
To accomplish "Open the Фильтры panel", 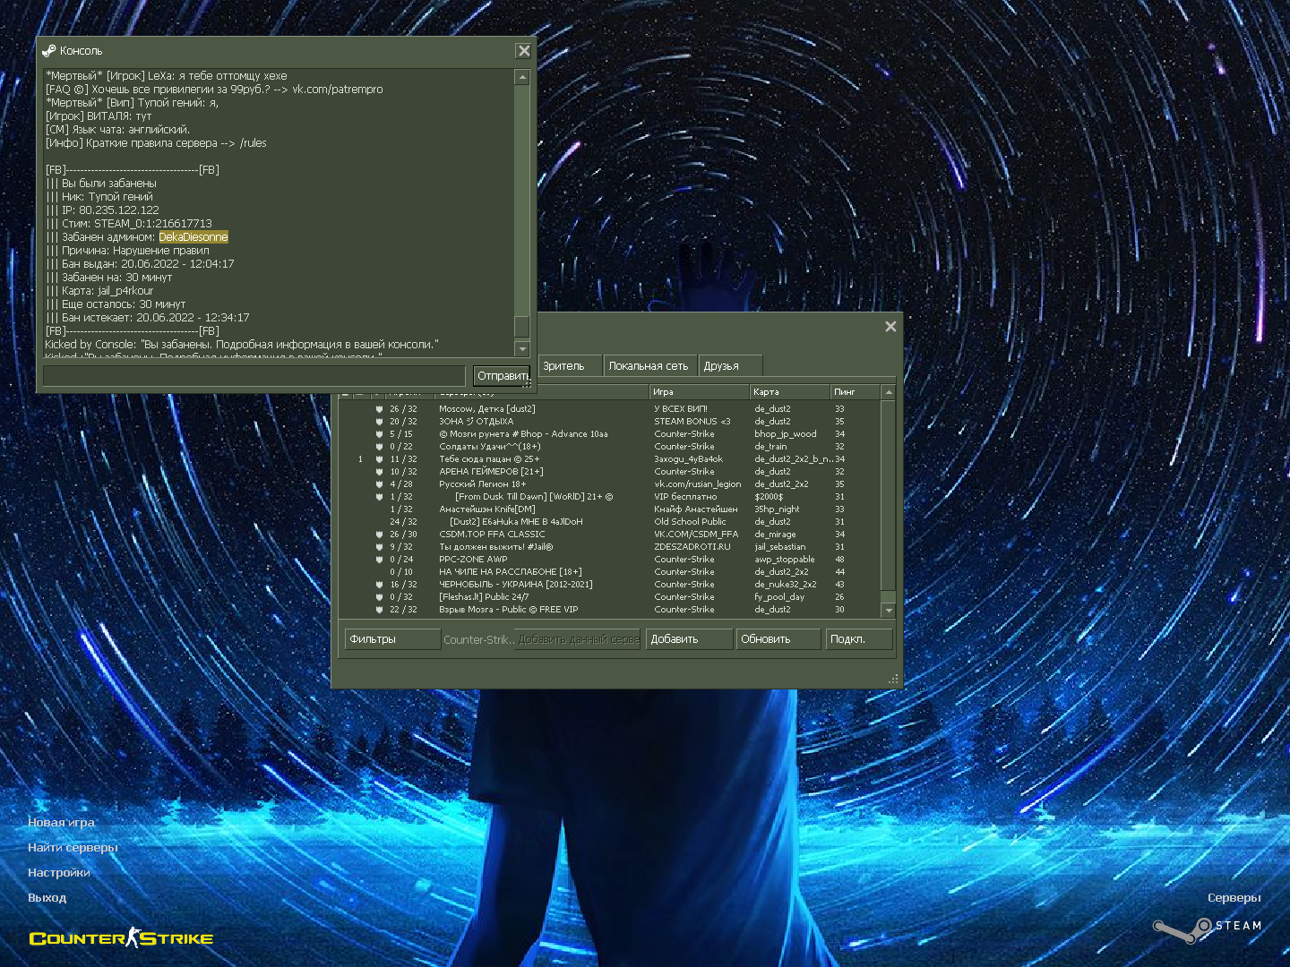I will [x=392, y=639].
